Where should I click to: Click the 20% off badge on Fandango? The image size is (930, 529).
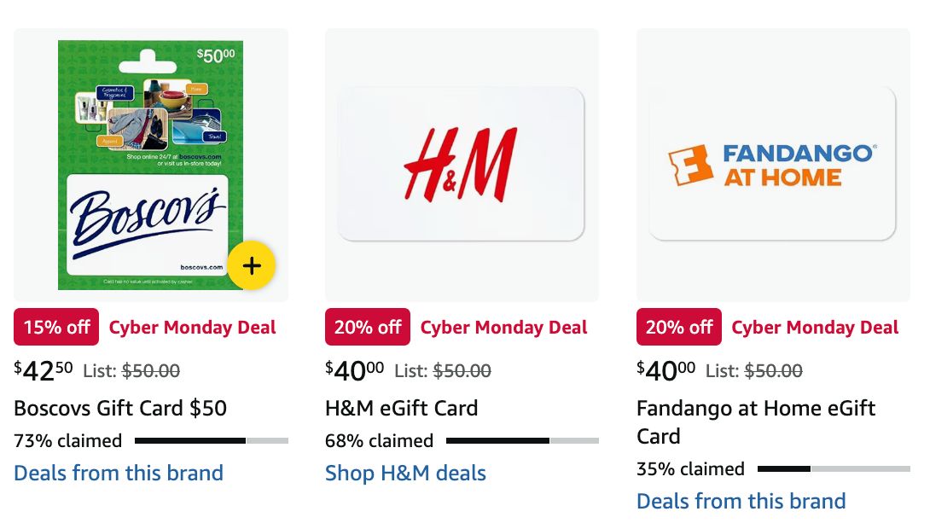(679, 327)
